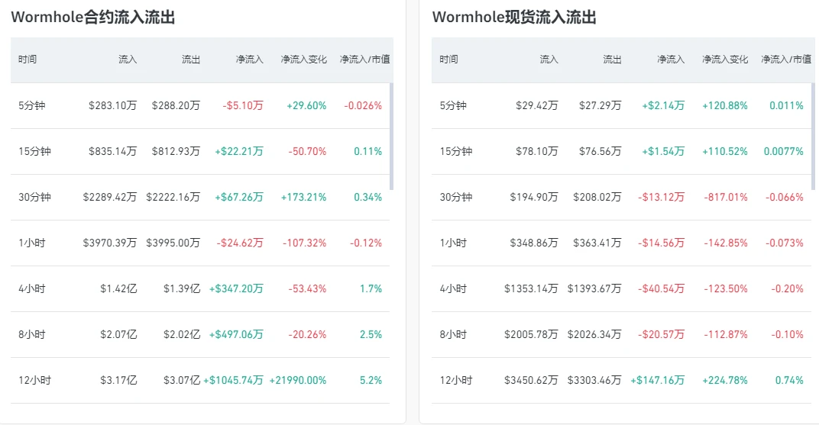Click the -142.85% change value
The image size is (819, 425).
tap(726, 243)
